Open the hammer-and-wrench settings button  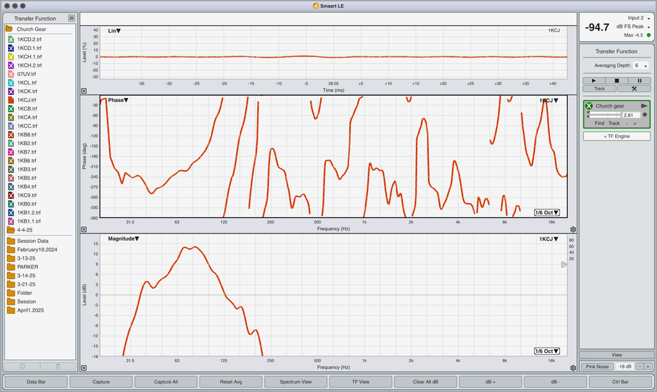click(x=634, y=89)
